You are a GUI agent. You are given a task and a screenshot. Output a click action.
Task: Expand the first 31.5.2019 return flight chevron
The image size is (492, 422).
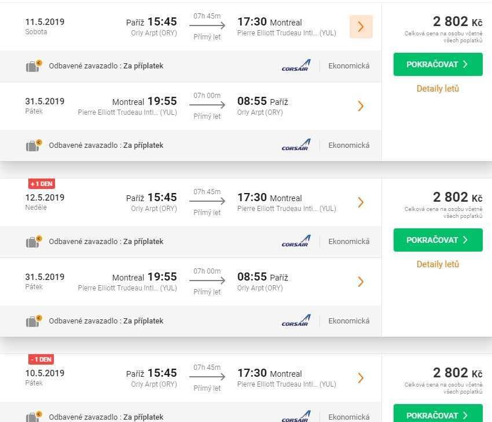pos(361,106)
